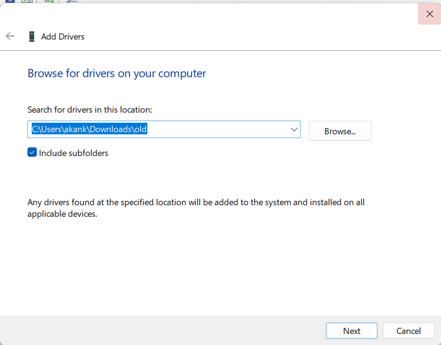The width and height of the screenshot is (441, 345).
Task: Uncheck Include subfolders checkbox
Action: pyautogui.click(x=32, y=152)
